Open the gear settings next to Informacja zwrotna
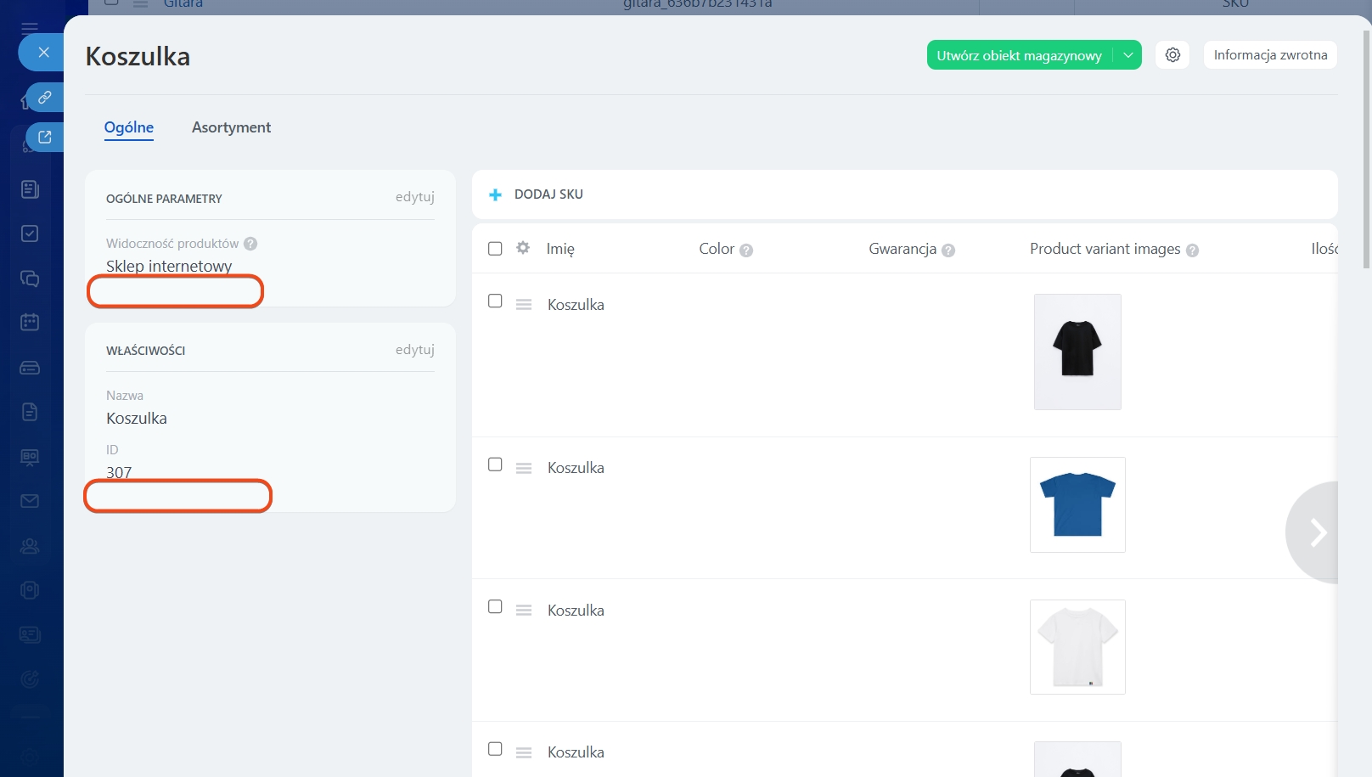The height and width of the screenshot is (777, 1372). click(1172, 55)
